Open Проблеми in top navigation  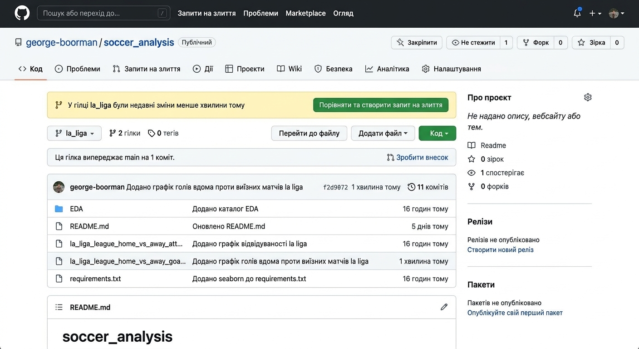(261, 13)
